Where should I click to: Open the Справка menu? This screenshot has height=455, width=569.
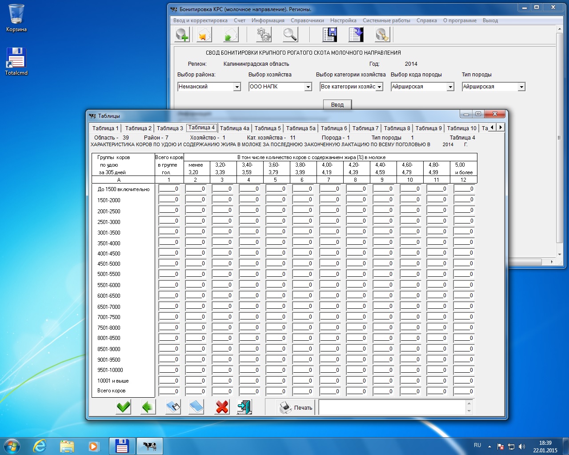(x=427, y=20)
